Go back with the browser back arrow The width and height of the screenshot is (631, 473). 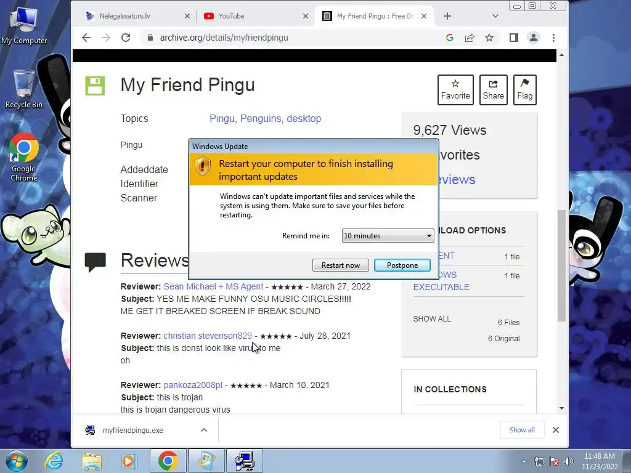pyautogui.click(x=86, y=38)
